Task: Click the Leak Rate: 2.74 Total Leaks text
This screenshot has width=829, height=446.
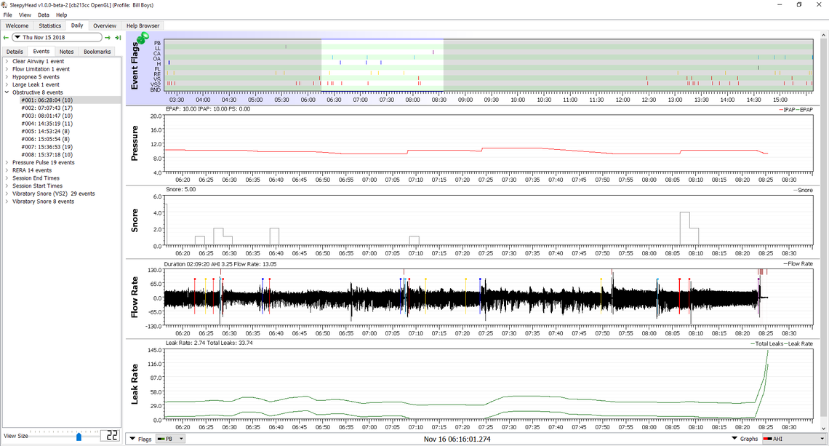Action: (x=209, y=343)
